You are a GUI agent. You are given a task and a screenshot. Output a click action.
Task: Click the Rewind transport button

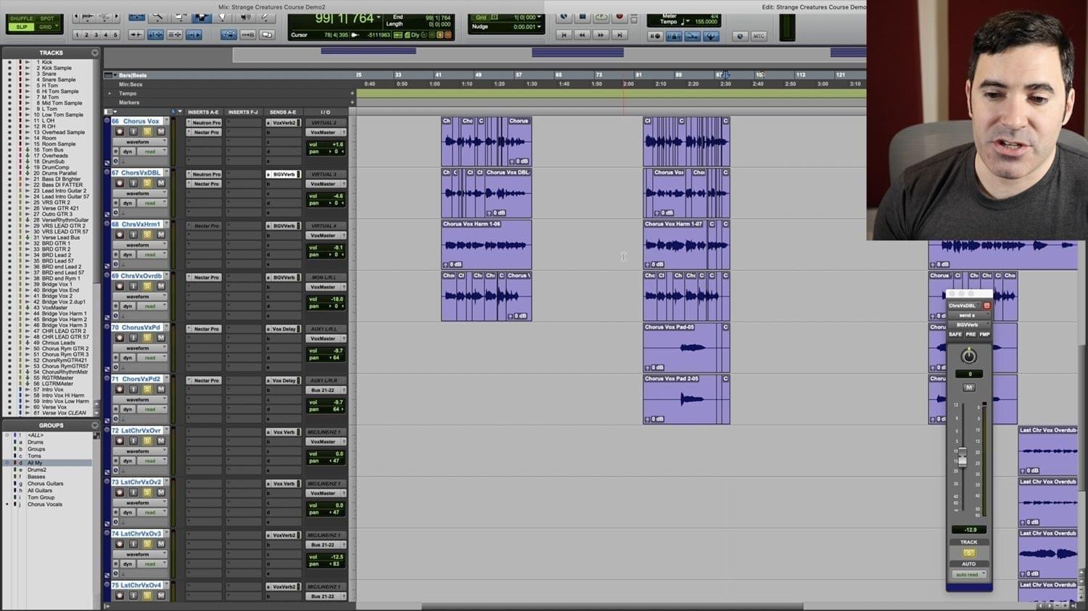(582, 34)
